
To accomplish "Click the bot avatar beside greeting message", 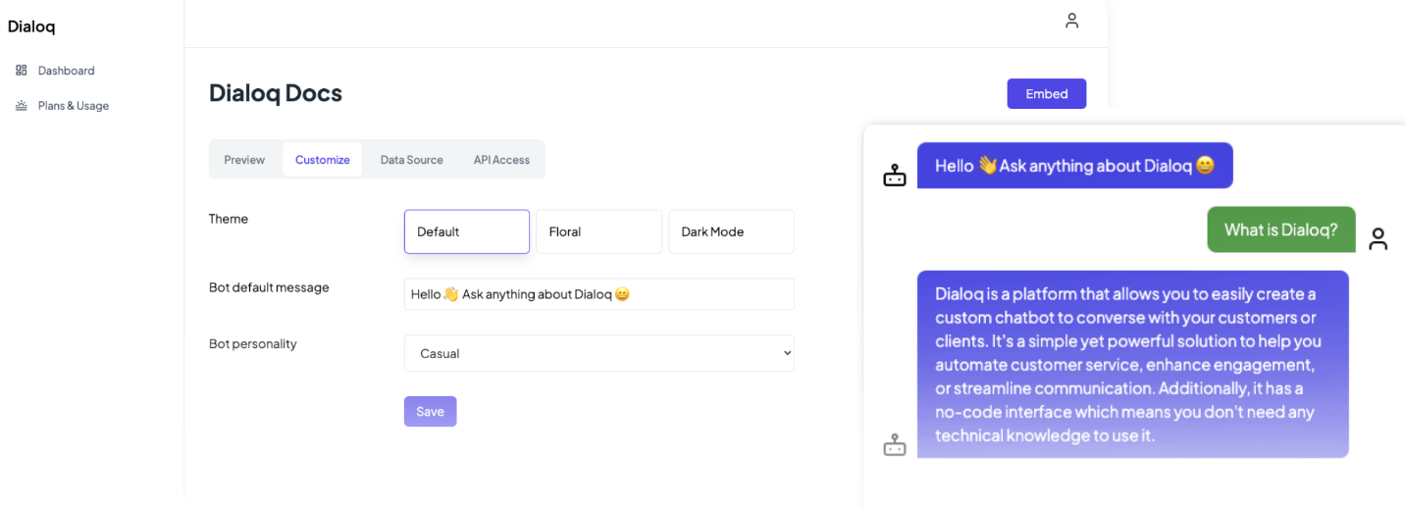I will (895, 176).
